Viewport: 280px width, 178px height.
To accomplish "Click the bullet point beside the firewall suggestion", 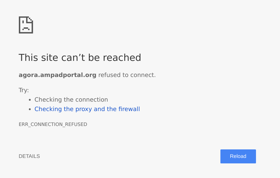I will point(29,109).
